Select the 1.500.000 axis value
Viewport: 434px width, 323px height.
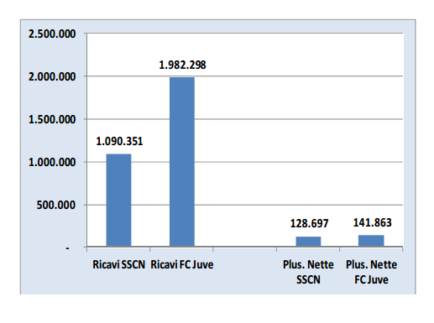[52, 120]
